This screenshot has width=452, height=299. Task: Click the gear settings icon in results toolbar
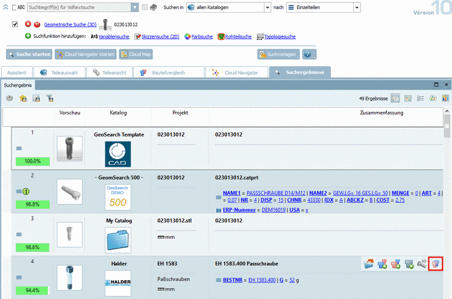click(x=10, y=99)
